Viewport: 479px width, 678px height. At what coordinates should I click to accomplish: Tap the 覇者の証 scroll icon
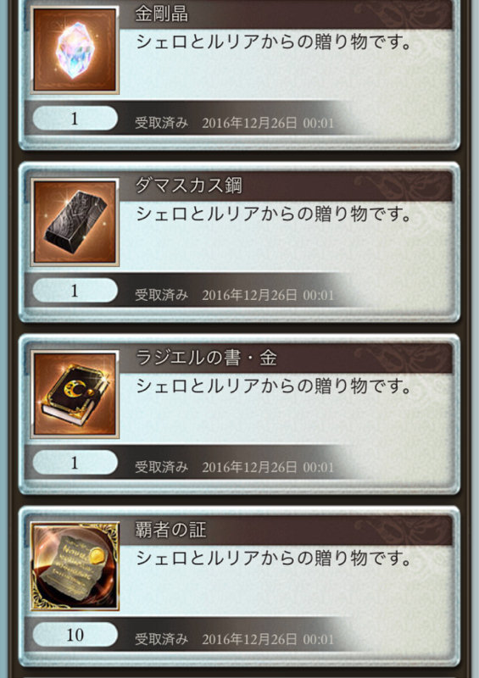click(x=75, y=566)
